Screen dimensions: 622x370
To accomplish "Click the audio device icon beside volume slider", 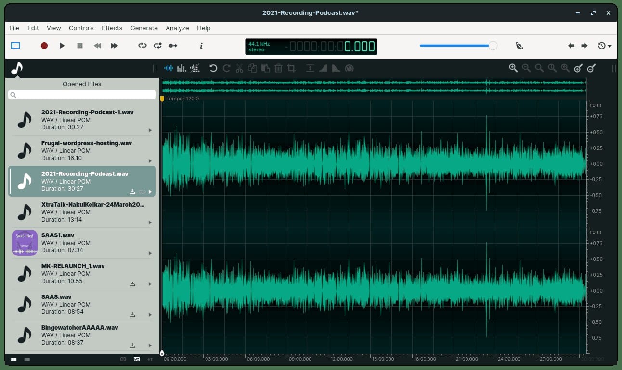I will 519,46.
